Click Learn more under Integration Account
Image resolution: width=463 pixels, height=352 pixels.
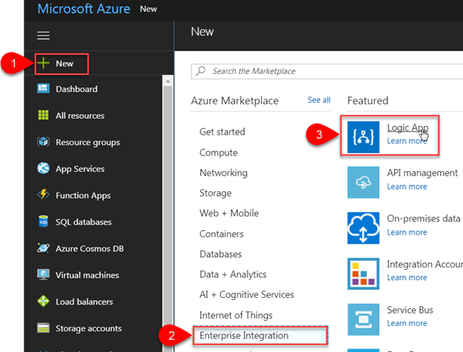tap(407, 278)
